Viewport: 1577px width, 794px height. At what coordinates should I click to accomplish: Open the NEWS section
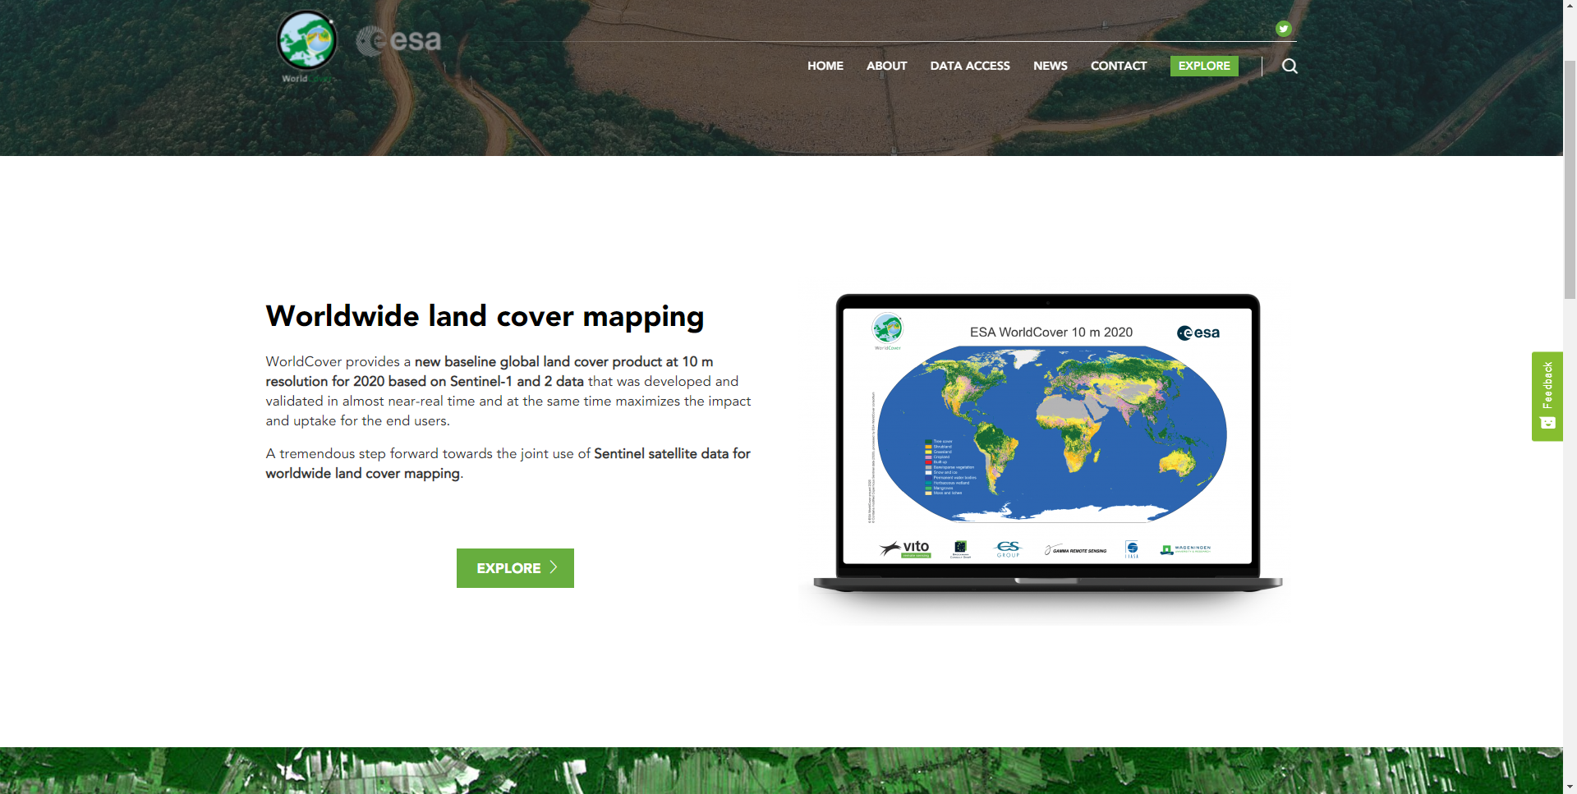point(1050,66)
